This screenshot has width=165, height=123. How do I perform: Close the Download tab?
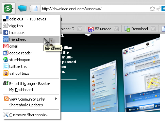click(x=153, y=29)
